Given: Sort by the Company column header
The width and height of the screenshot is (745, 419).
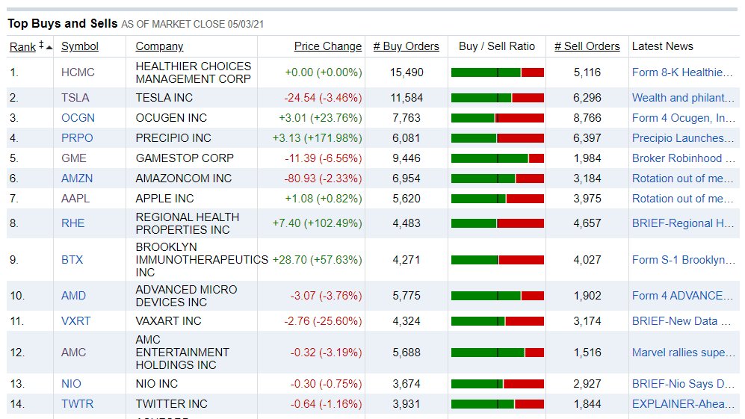Looking at the screenshot, I should (x=159, y=46).
